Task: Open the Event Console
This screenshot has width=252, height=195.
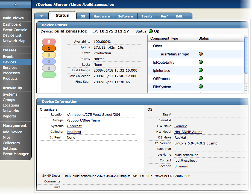Action: pos(15,30)
